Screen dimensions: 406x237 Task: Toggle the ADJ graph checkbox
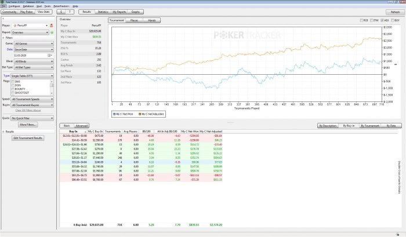click(x=383, y=20)
